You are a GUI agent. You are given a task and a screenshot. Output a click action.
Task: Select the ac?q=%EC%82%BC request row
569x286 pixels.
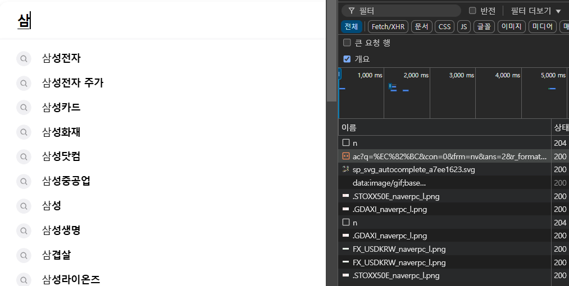click(x=454, y=156)
